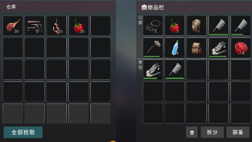252x142 pixels.
Task: Select the brown leather backpack
Action: (197, 47)
